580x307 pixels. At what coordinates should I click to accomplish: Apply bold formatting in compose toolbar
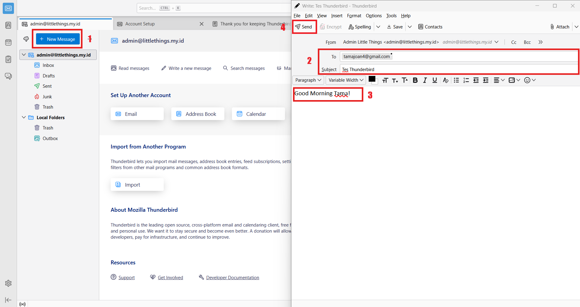[x=415, y=80]
